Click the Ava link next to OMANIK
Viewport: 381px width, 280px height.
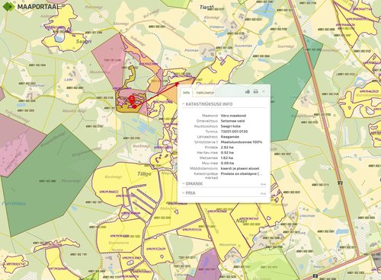pos(263,184)
